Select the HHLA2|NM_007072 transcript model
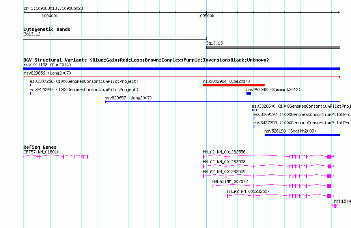 click(x=273, y=186)
